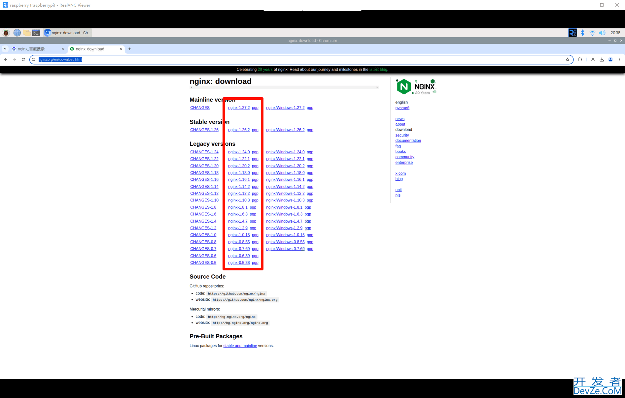Switch to the nginx: download tab
The height and width of the screenshot is (398, 625).
tap(96, 49)
